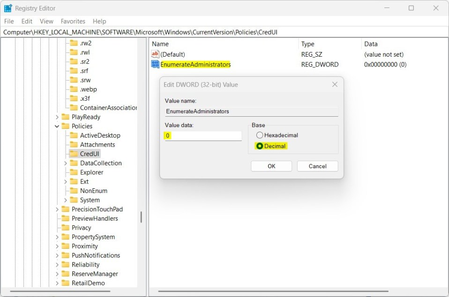Select the RetailDemo tree item
This screenshot has height=297, width=449.
coord(88,283)
